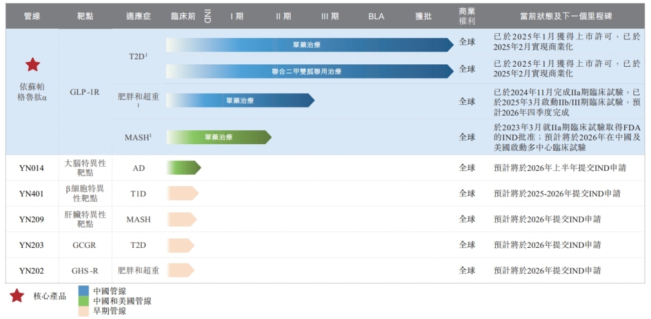Viewport: 651px width, 319px height.
Task: Click the I期 column header
Action: [x=237, y=17]
